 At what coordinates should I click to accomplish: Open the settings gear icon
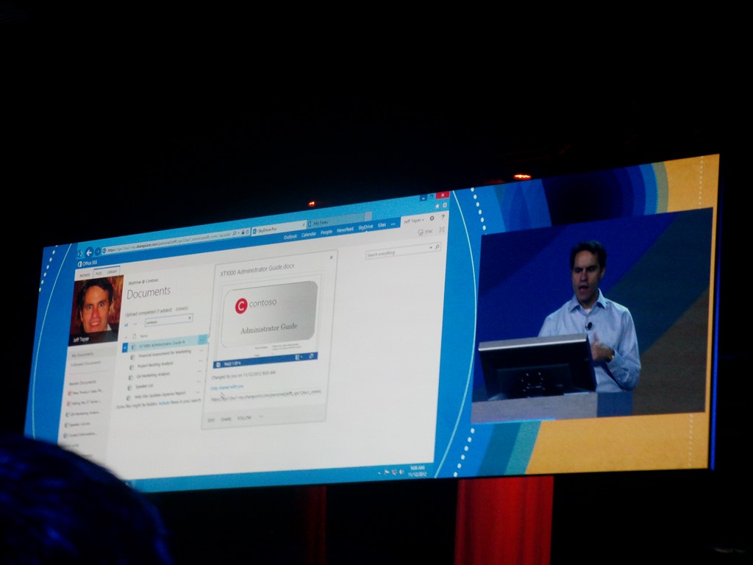432,218
